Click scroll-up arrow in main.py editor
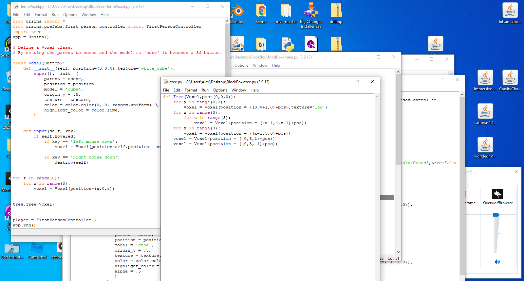The width and height of the screenshot is (524, 281). (398, 72)
